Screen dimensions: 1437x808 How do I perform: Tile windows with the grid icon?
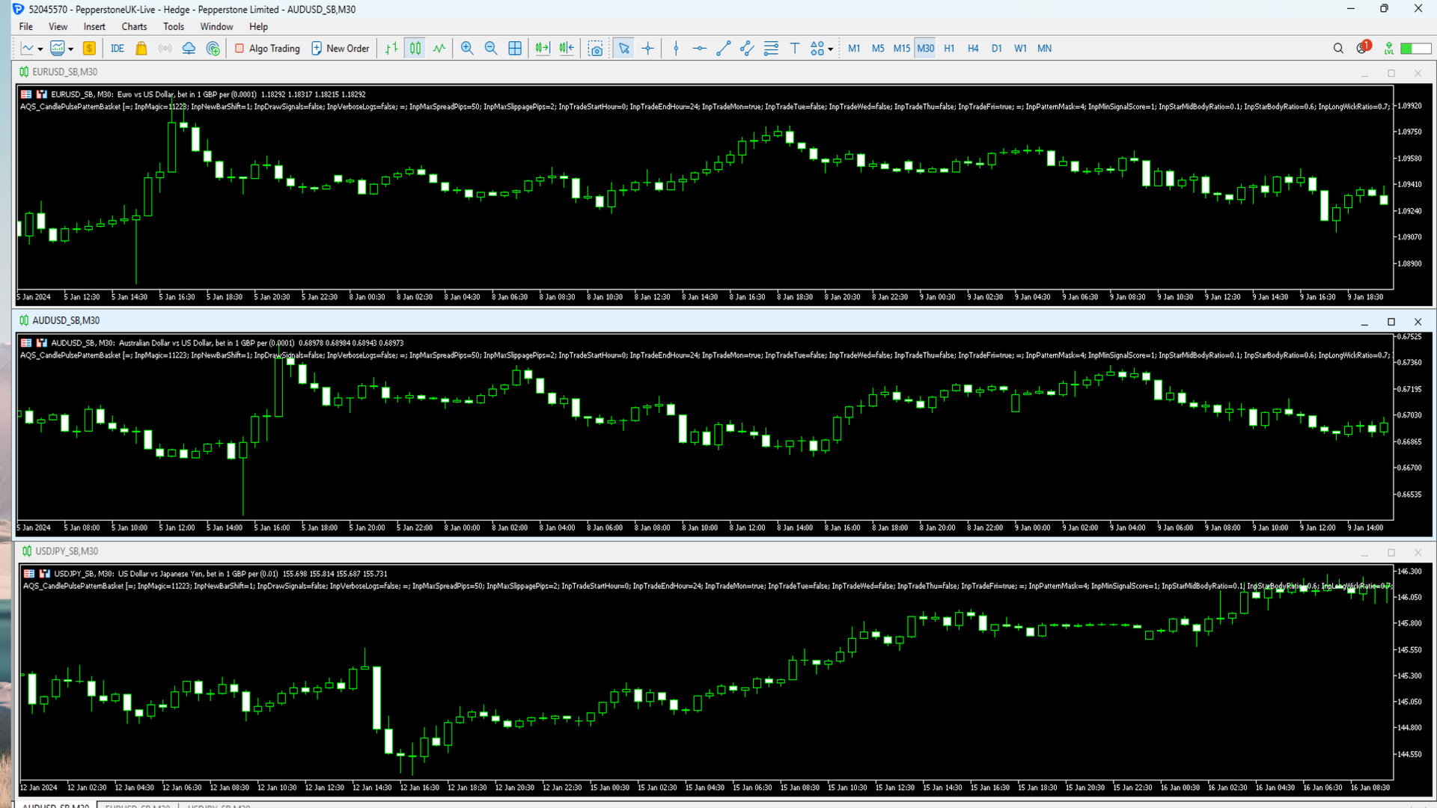coord(515,49)
